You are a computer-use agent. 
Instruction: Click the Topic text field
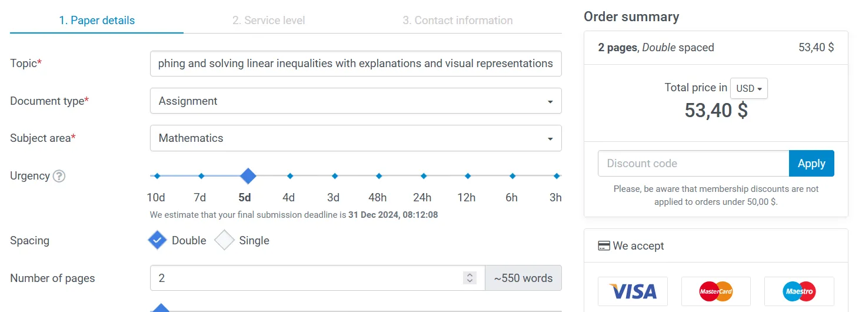(x=356, y=64)
